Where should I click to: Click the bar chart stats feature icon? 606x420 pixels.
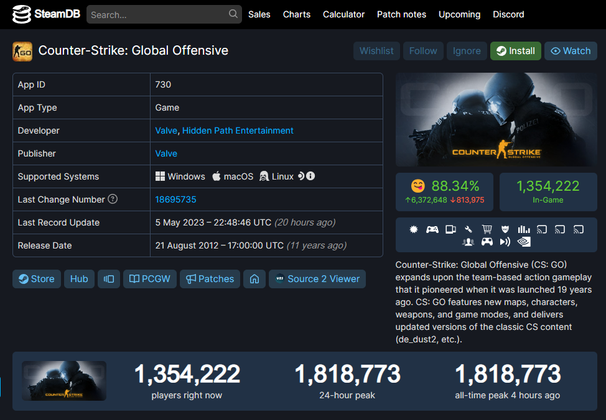tap(524, 229)
